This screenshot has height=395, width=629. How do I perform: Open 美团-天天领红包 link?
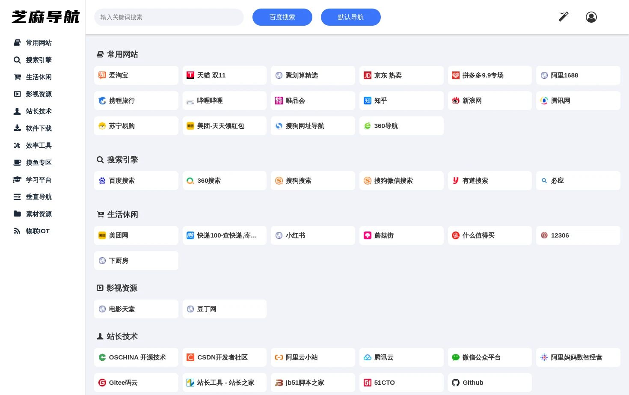225,126
